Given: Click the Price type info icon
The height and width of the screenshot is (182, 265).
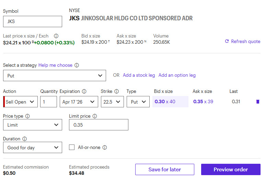Looking at the screenshot, I should (x=27, y=116).
